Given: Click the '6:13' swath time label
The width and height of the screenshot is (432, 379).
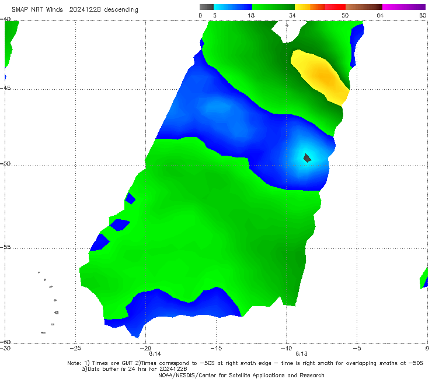Looking at the screenshot, I should (x=301, y=354).
